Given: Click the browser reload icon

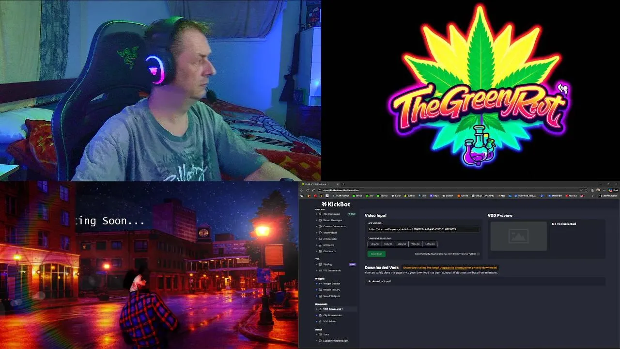Looking at the screenshot, I should pyautogui.click(x=308, y=190).
